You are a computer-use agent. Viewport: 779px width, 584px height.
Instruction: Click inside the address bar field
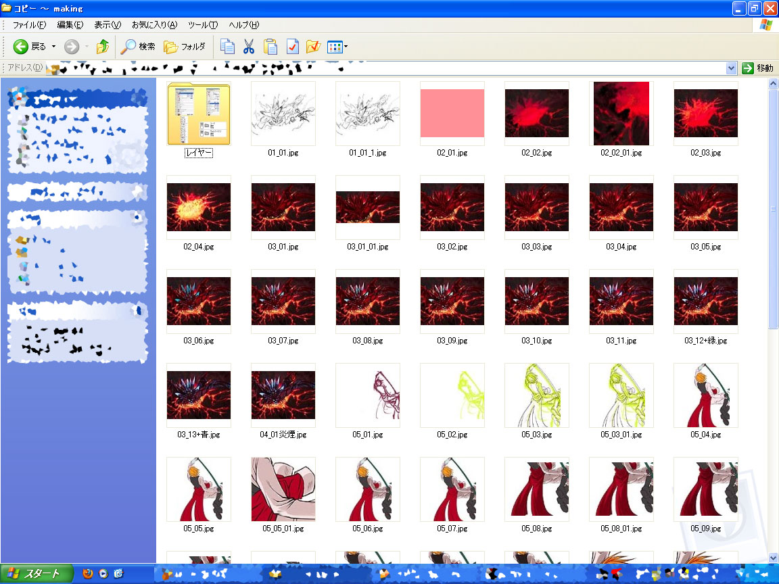(385, 68)
